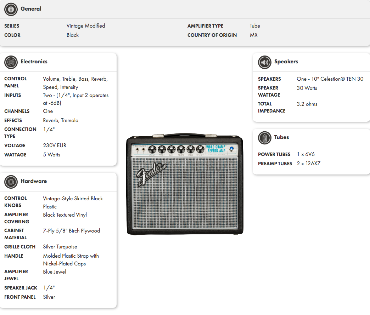Click the effects value 'Reverb, Tremolo'
This screenshot has height=315, width=370.
pyautogui.click(x=61, y=120)
